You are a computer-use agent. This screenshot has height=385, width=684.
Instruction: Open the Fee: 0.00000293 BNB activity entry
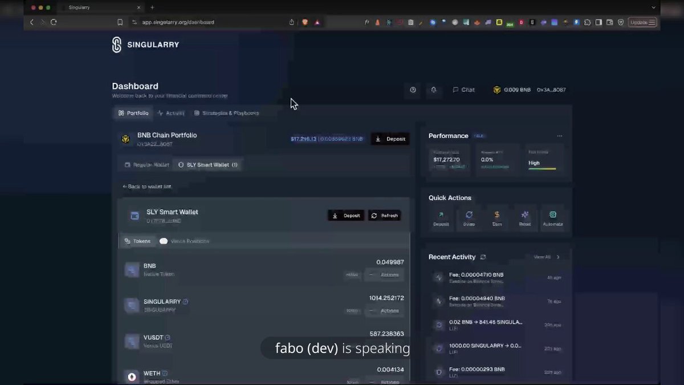pyautogui.click(x=497, y=372)
